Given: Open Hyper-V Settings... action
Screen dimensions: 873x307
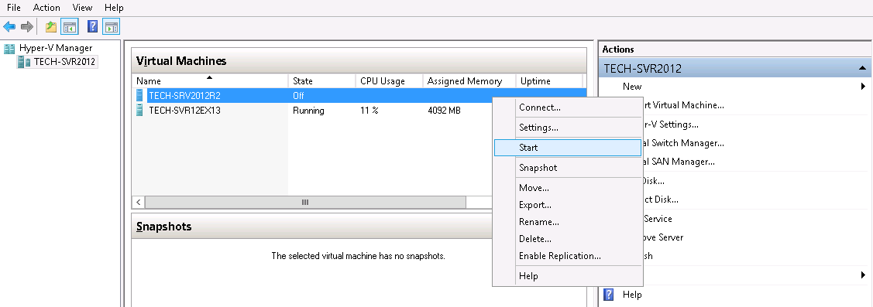Looking at the screenshot, I should pyautogui.click(x=671, y=124).
